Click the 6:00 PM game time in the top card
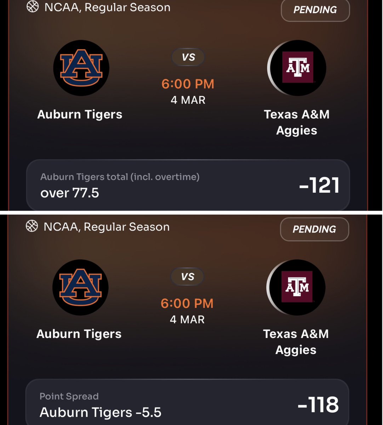The height and width of the screenshot is (425, 383). tap(188, 84)
